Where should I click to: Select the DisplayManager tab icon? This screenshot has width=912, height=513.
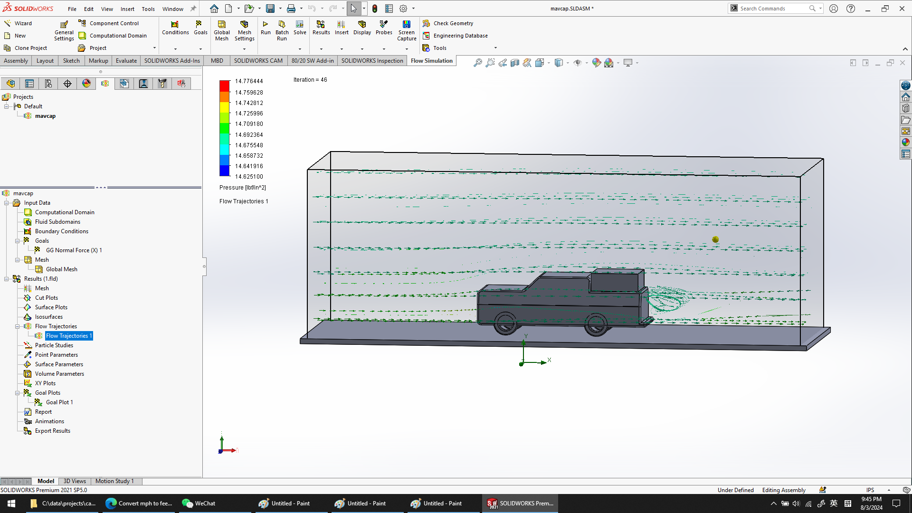point(86,84)
